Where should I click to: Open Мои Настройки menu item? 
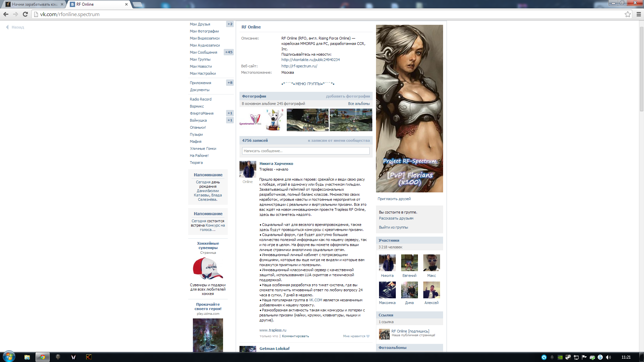point(203,73)
